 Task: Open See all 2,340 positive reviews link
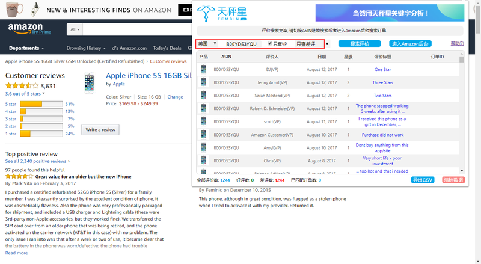pyautogui.click(x=35, y=161)
